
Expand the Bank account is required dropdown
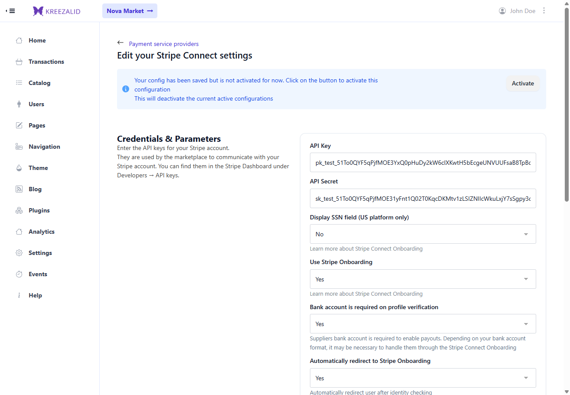(x=423, y=324)
